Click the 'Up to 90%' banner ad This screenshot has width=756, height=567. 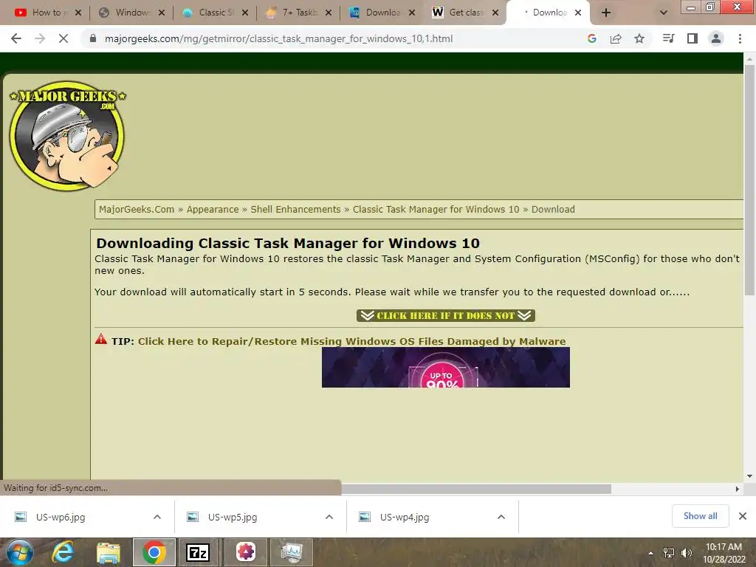pyautogui.click(x=445, y=367)
